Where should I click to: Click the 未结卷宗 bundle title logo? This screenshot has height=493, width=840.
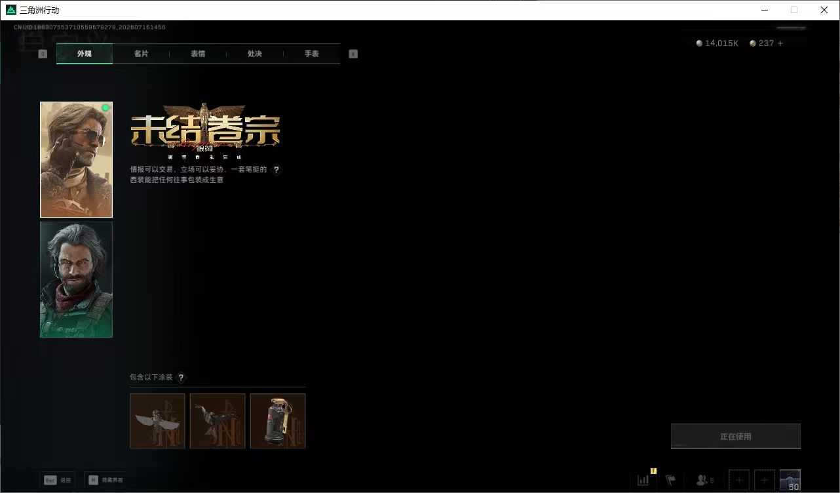click(205, 131)
